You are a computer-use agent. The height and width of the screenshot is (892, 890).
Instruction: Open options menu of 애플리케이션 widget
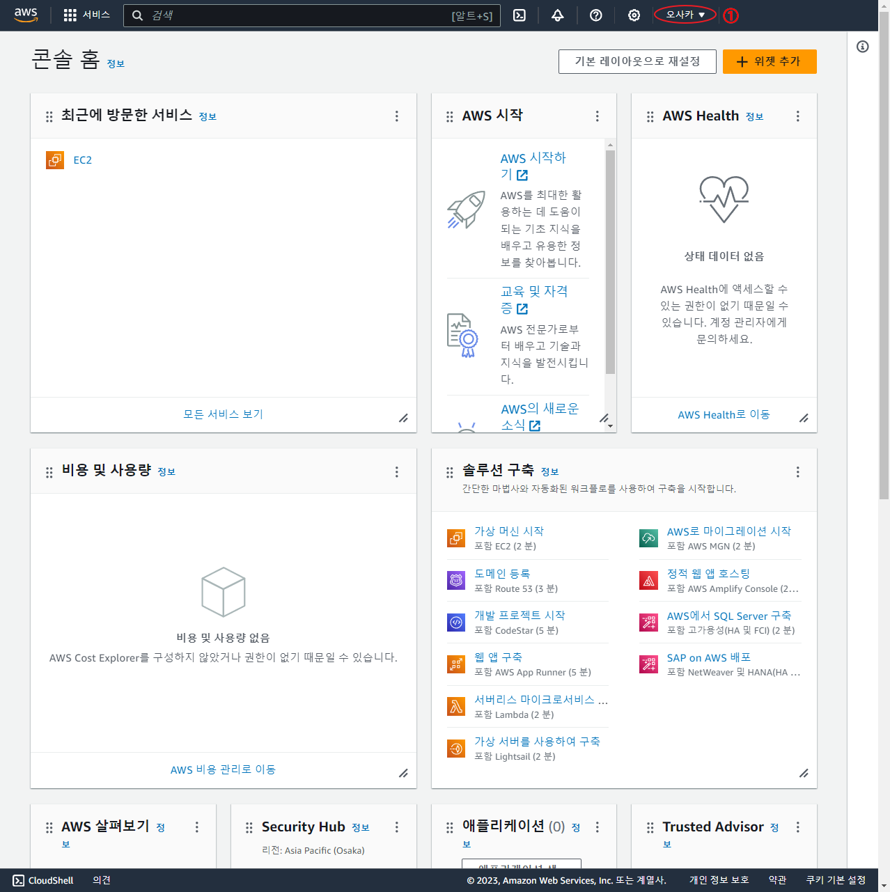pos(597,827)
